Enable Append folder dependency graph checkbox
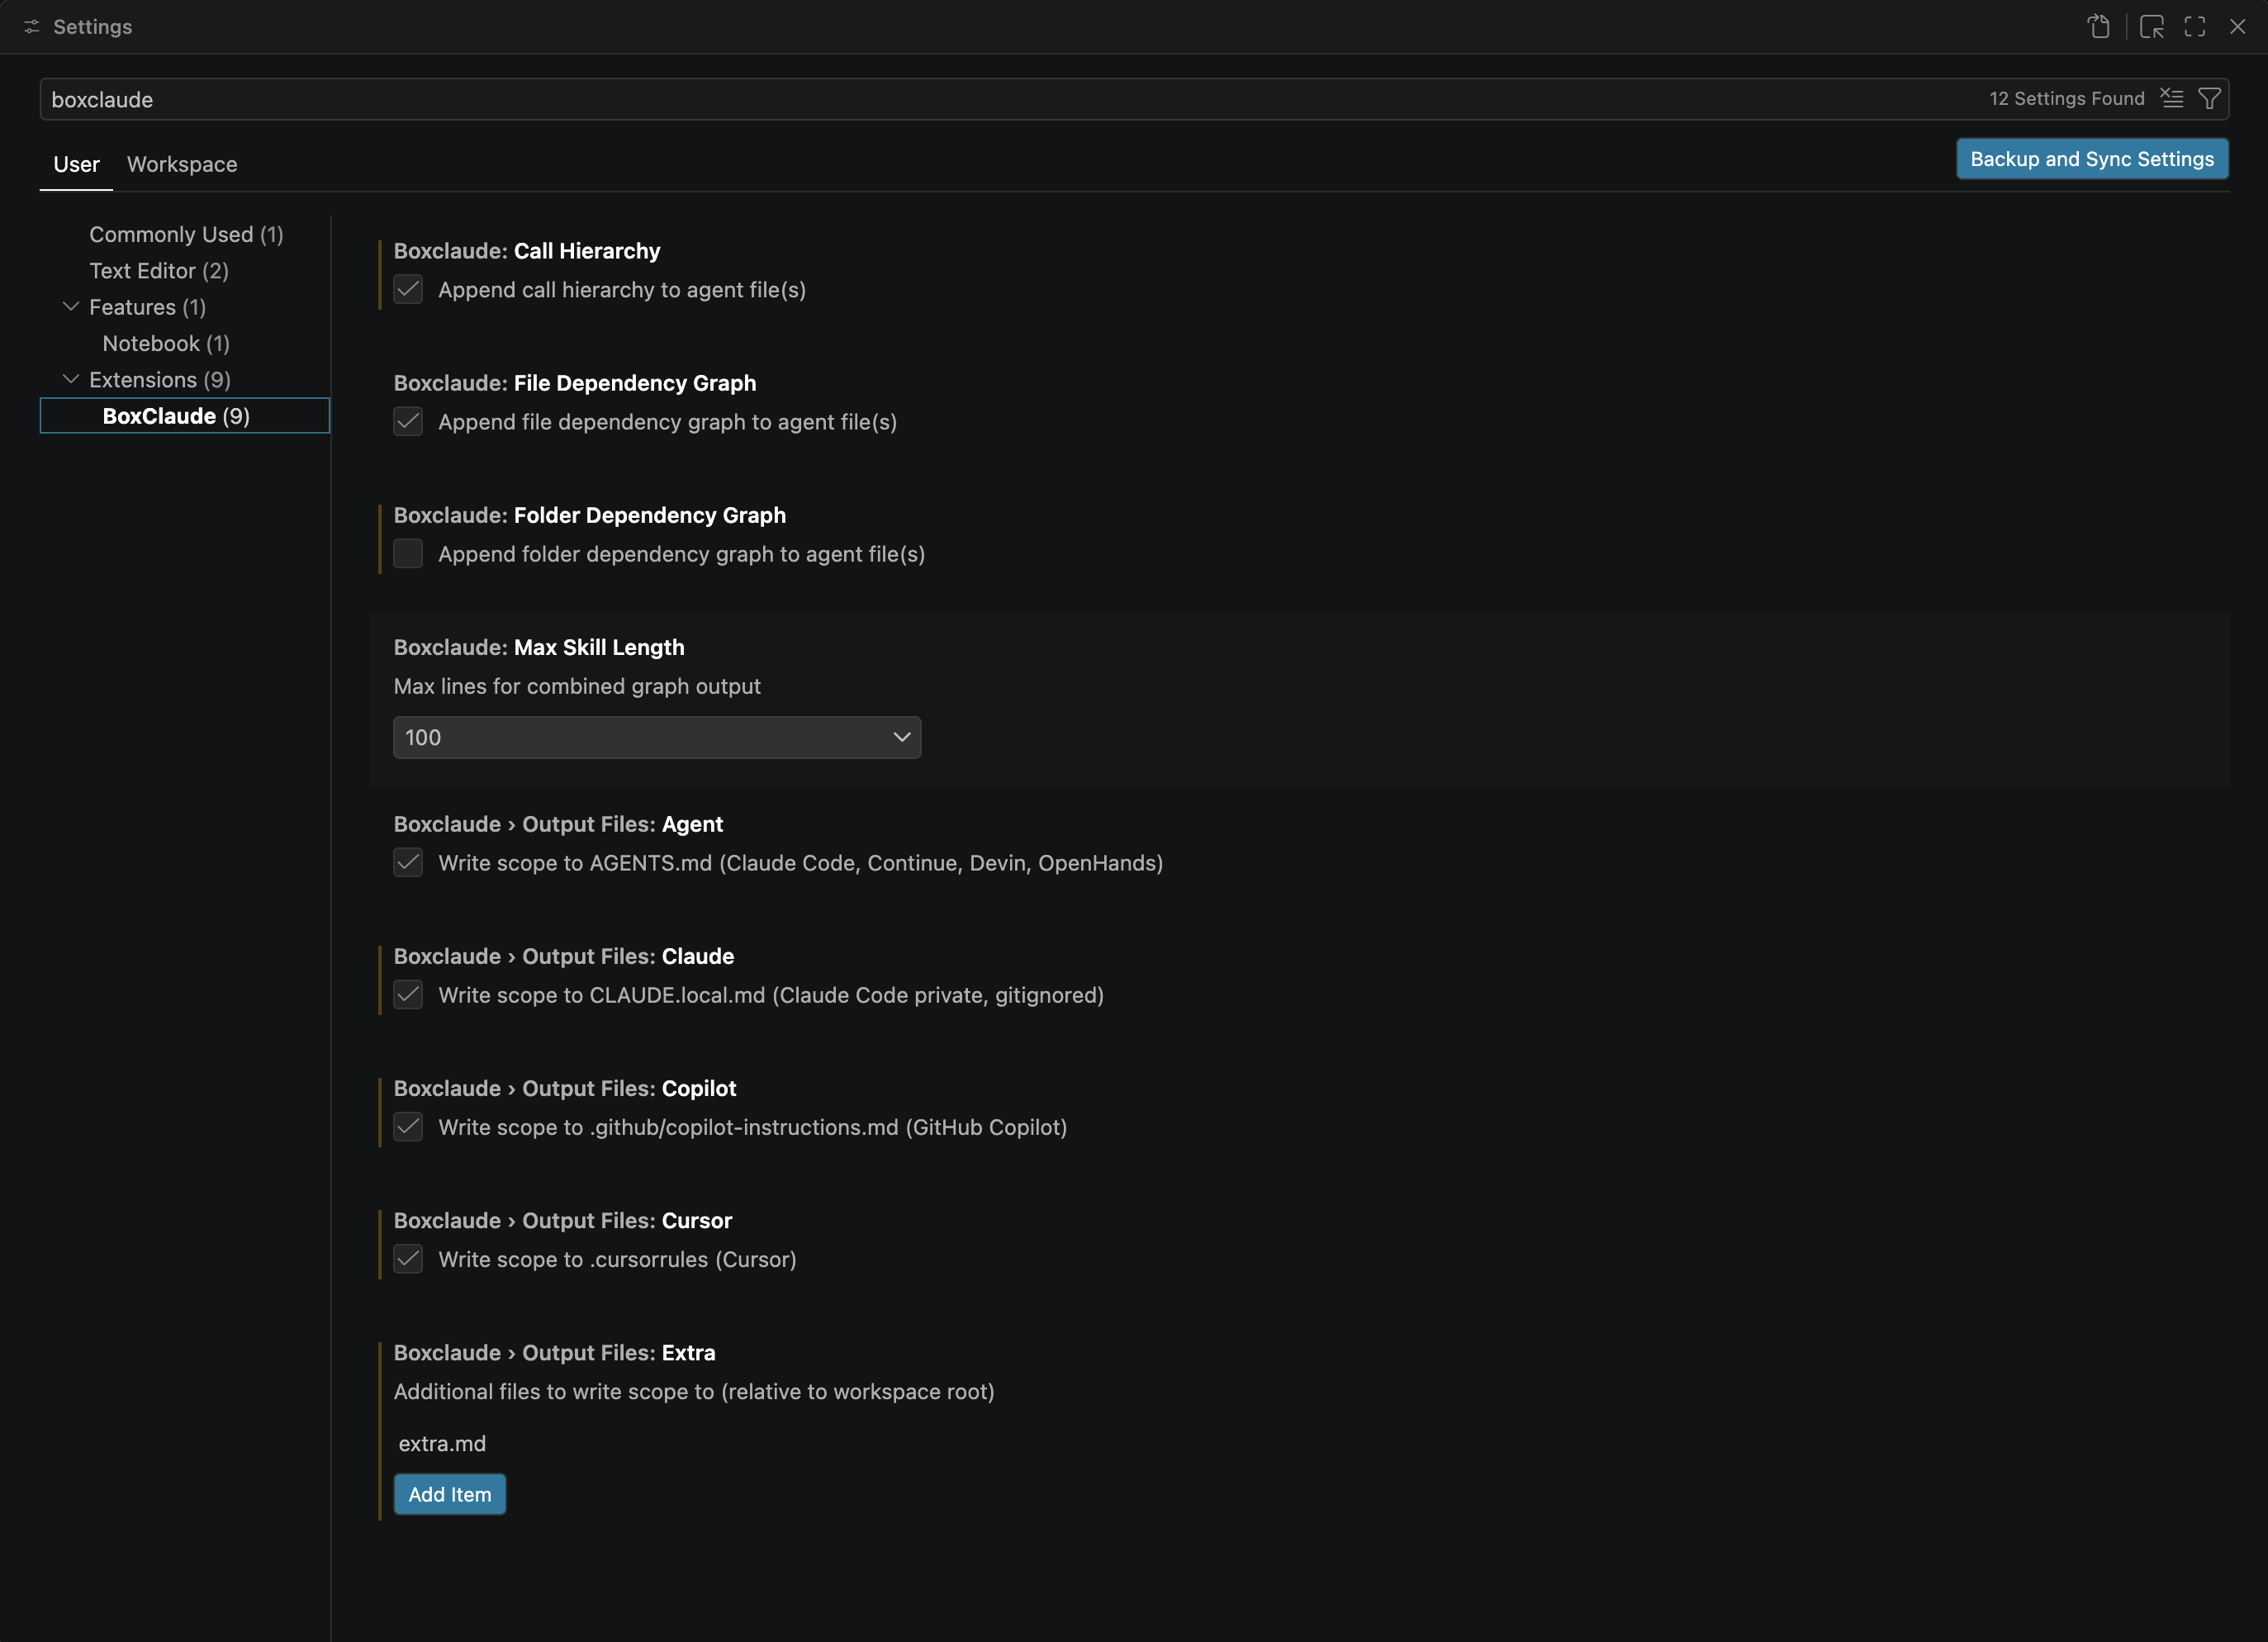This screenshot has width=2268, height=1642. pyautogui.click(x=408, y=554)
